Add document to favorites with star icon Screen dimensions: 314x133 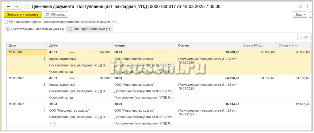(27, 7)
